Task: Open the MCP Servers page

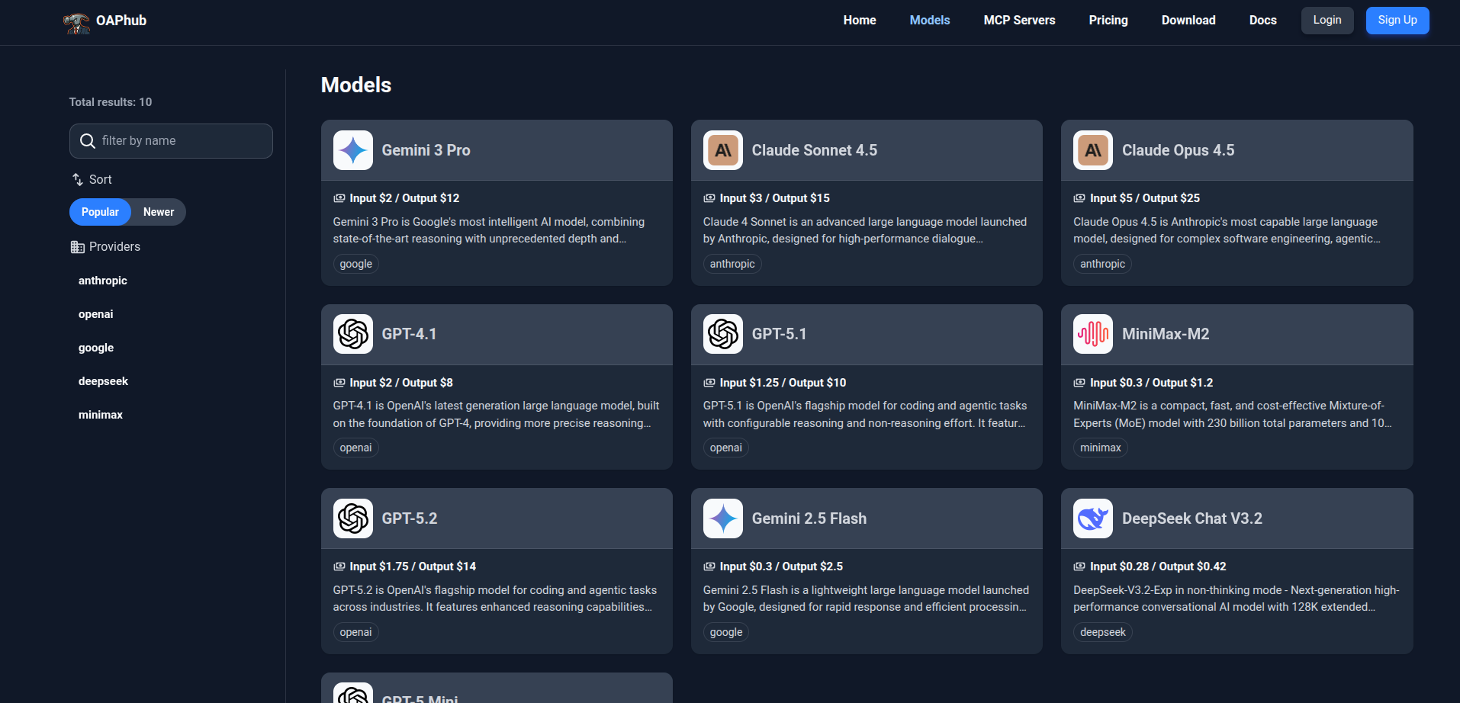Action: 1019,21
